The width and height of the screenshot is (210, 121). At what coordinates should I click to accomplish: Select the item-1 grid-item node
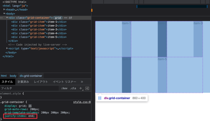(39, 22)
